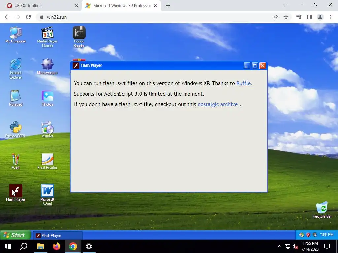Launch the Photon desktop icon
The height and width of the screenshot is (253, 338).
[x=47, y=98]
